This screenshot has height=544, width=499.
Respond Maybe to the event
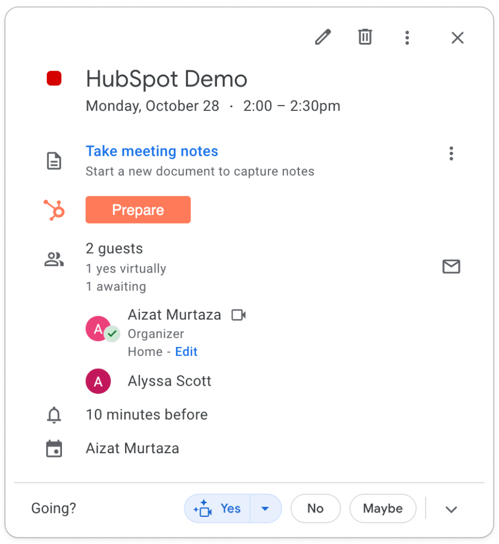(383, 509)
